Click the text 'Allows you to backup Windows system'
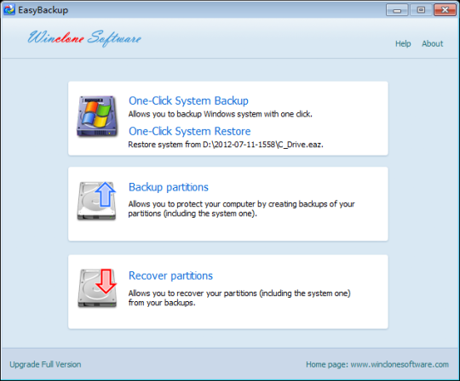Viewport: 460px width, 381px height. point(195,114)
